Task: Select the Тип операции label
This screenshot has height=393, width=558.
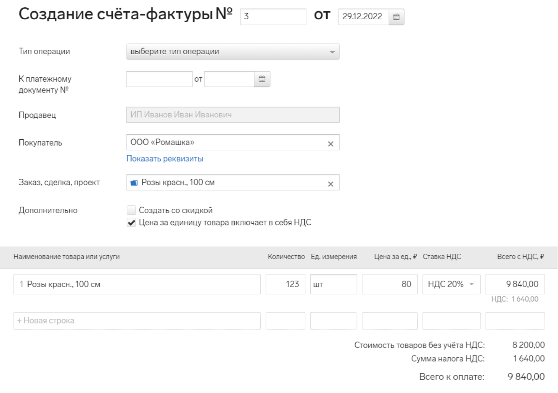Action: (44, 52)
